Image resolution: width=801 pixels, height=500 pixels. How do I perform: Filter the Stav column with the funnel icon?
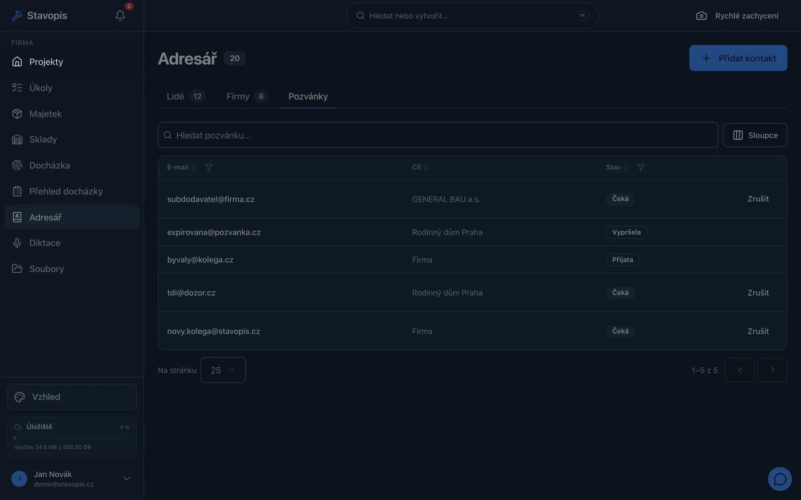coord(640,167)
